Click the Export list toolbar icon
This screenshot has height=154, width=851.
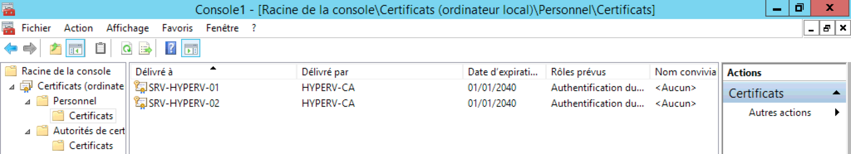(145, 49)
